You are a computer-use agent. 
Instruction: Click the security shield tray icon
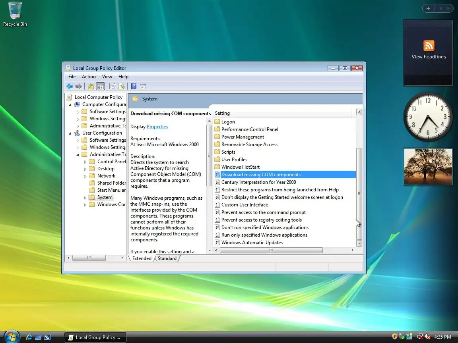point(395,337)
